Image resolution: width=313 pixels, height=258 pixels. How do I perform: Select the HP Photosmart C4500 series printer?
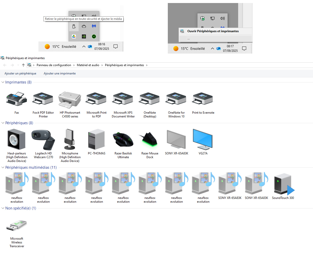point(70,100)
